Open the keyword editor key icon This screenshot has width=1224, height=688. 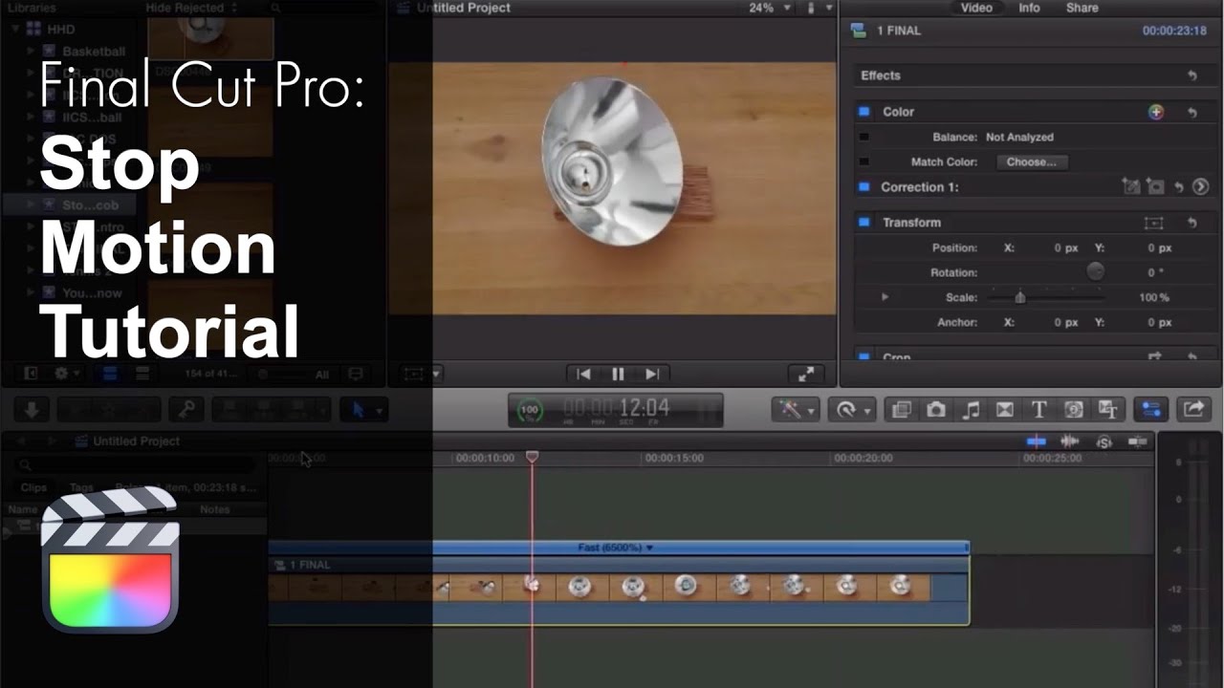pos(186,410)
